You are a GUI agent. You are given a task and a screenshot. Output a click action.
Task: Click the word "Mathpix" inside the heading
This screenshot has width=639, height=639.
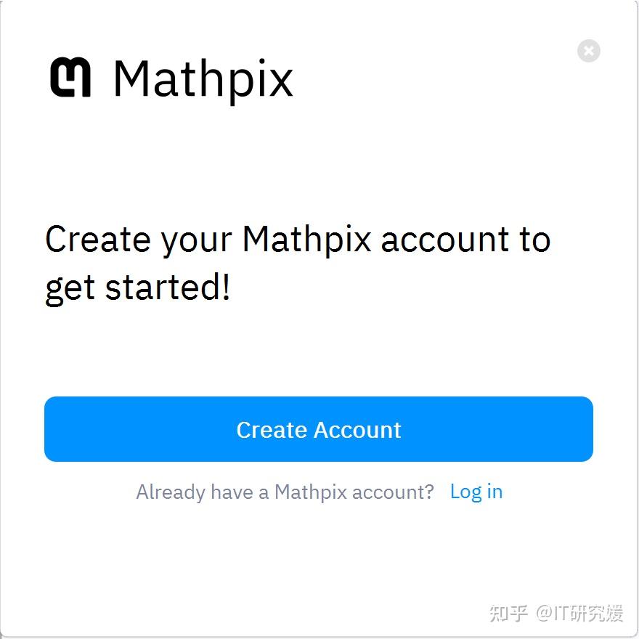pyautogui.click(x=307, y=240)
